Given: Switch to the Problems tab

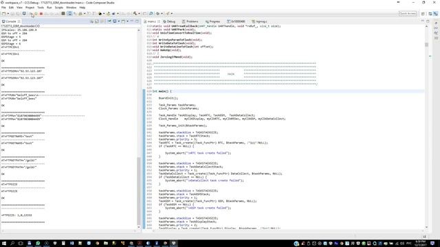Looking at the screenshot, I should [x=190, y=21].
